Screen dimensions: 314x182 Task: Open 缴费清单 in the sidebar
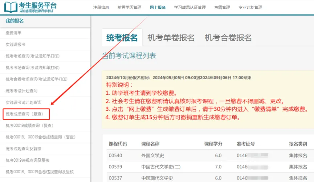point(13,33)
